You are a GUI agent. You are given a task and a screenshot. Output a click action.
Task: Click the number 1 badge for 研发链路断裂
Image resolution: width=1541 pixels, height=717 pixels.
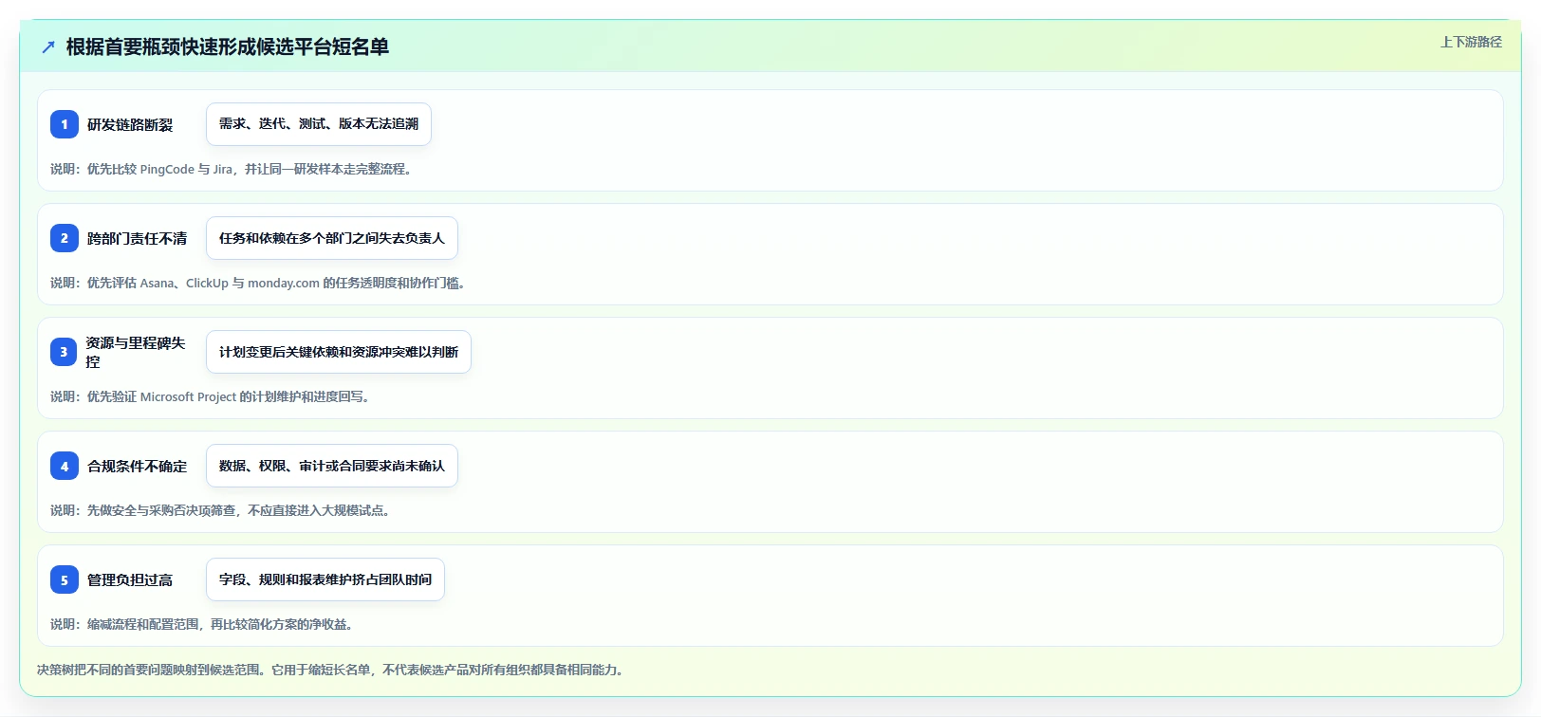click(65, 124)
